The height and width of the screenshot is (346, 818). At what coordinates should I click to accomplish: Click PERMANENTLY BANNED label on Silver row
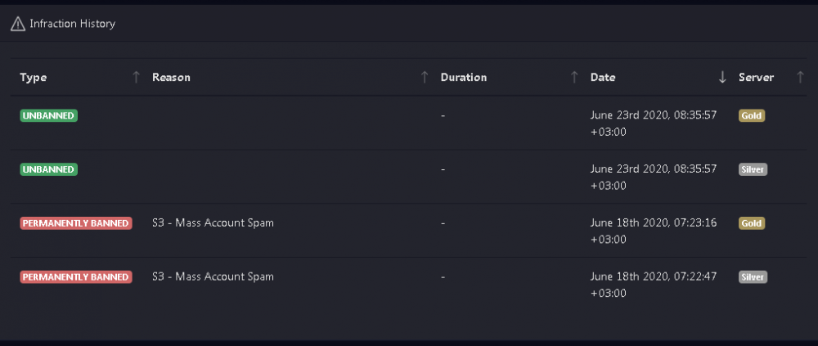pos(76,277)
